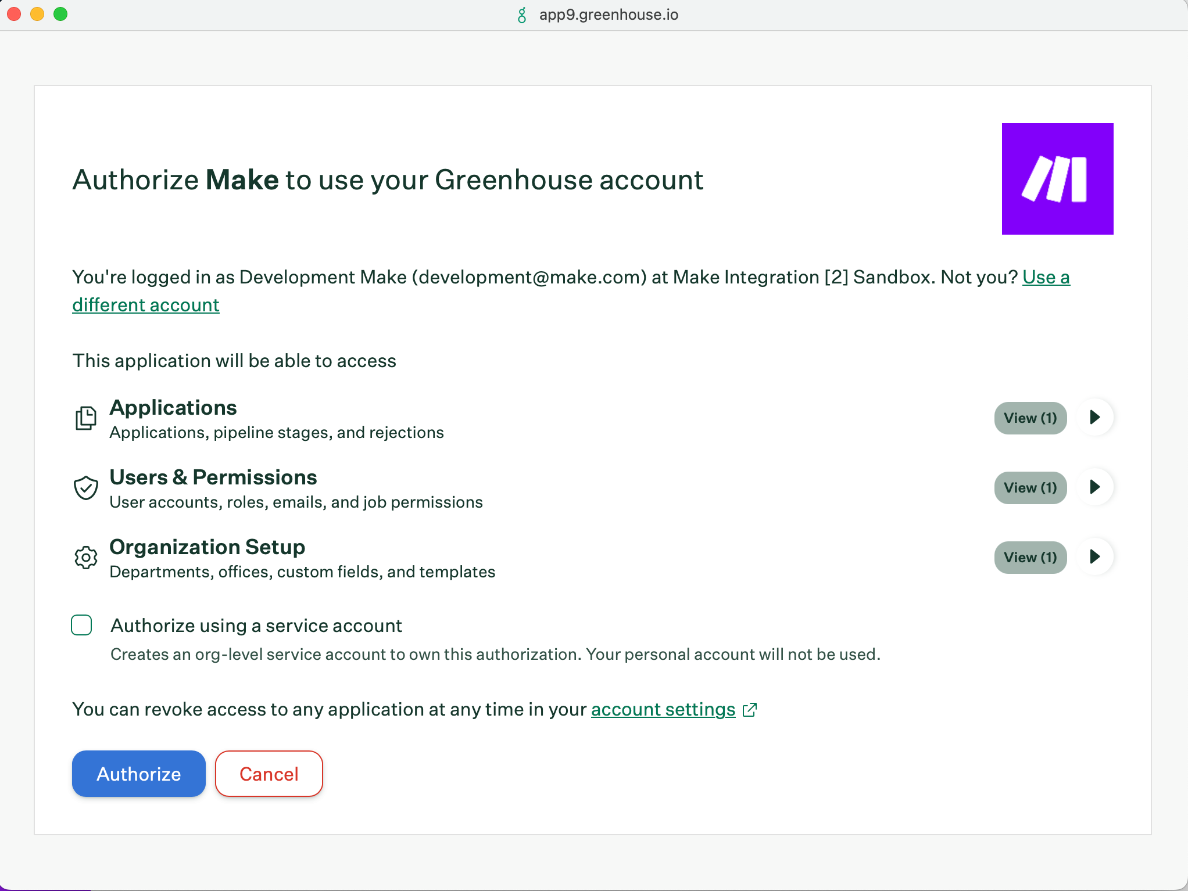Click the Greenhouse favicon in title bar

[x=522, y=15]
